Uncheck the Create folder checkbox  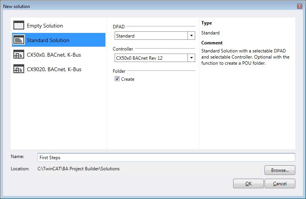pos(117,79)
